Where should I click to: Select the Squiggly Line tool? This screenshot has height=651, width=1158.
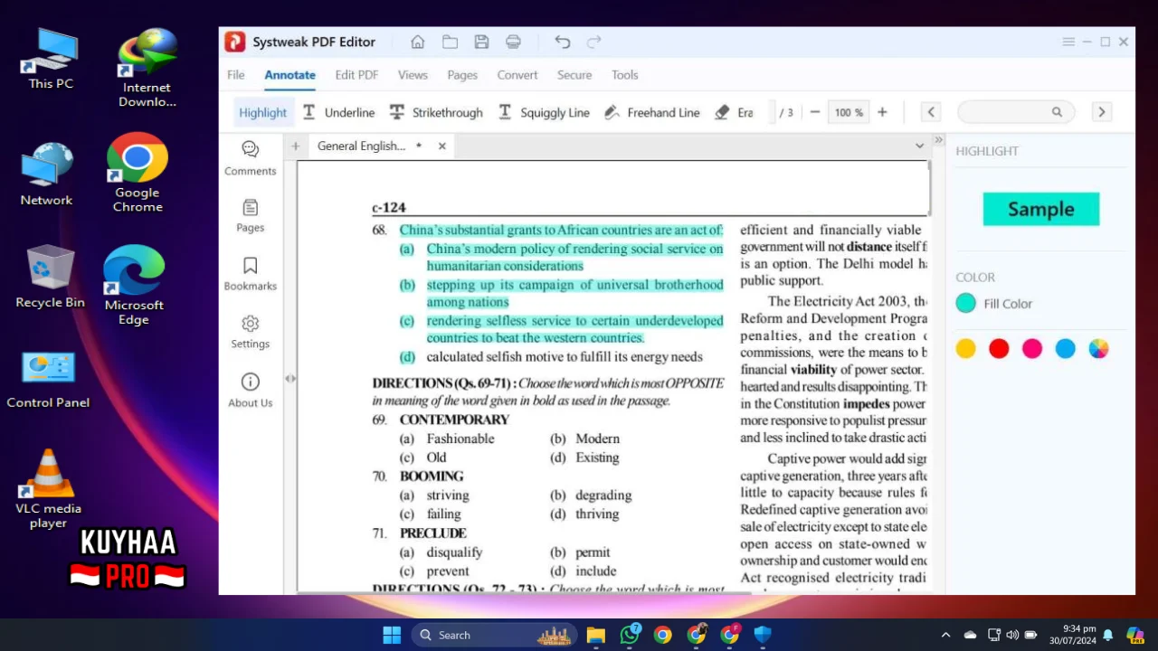(x=544, y=112)
